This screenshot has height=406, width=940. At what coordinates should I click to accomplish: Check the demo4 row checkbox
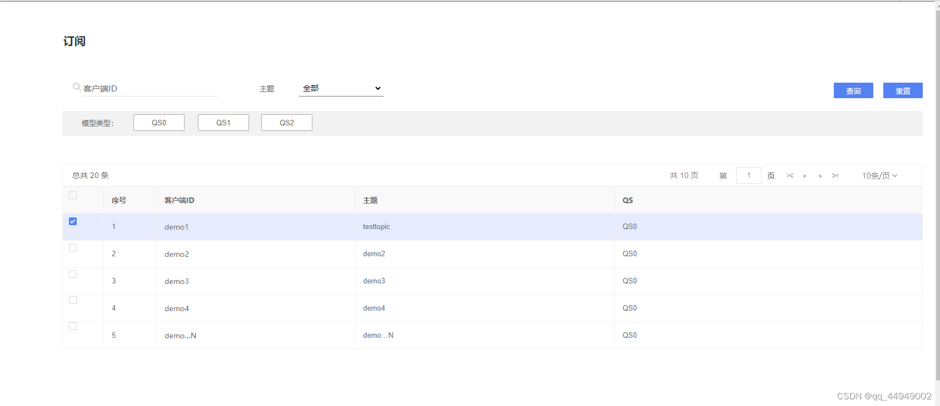click(x=73, y=300)
